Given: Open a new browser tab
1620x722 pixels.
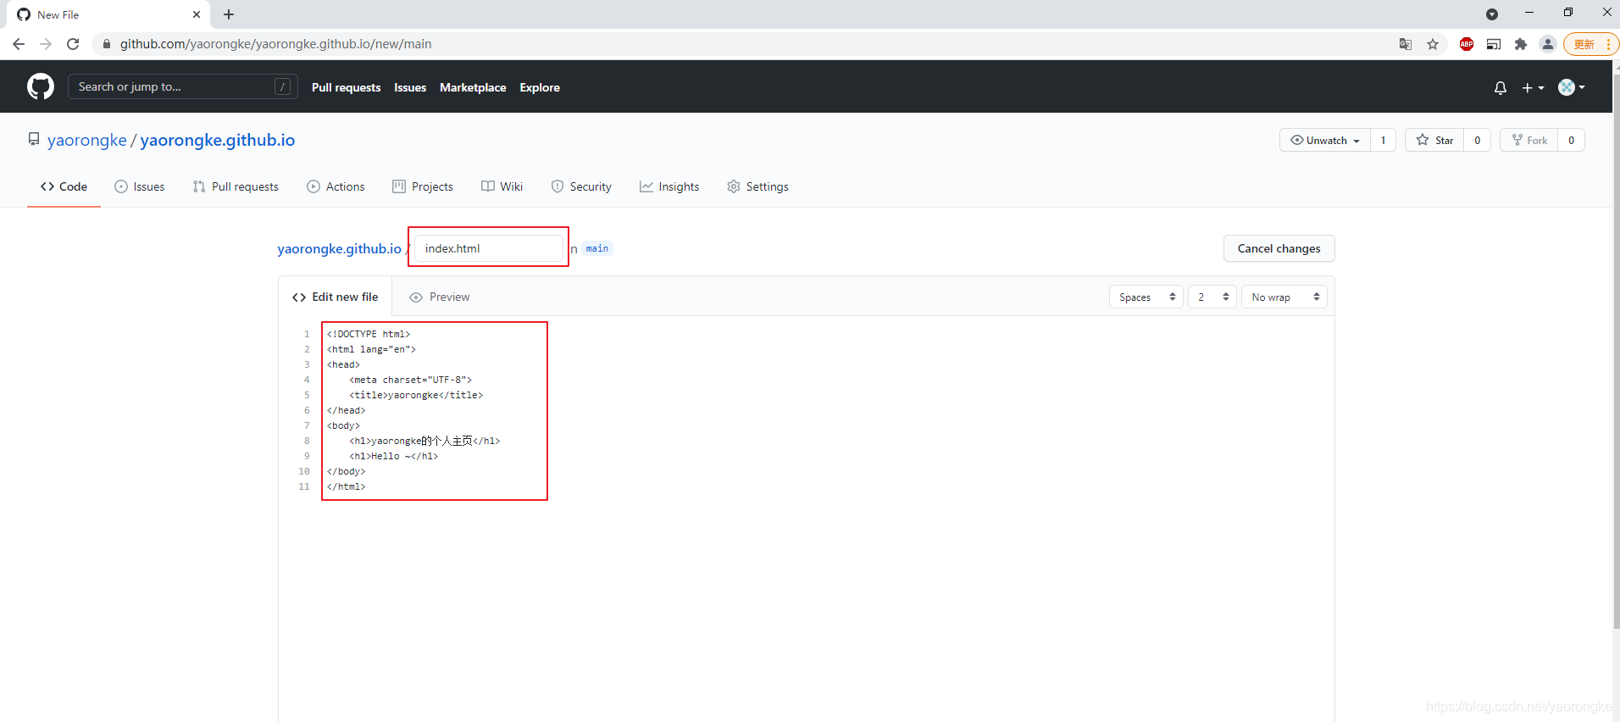Looking at the screenshot, I should tap(229, 14).
